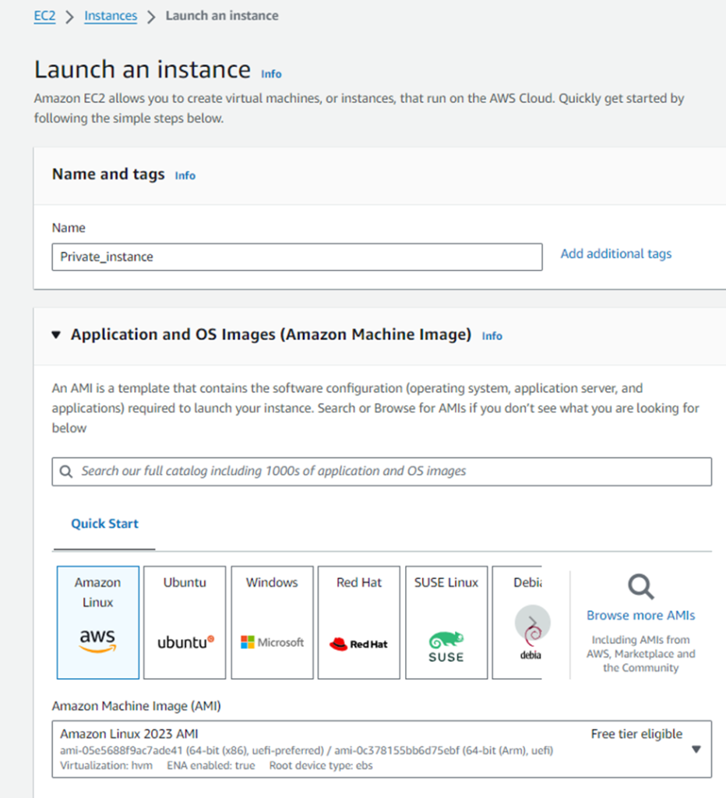Choose the Ubuntu quick start tile
Viewport: 726px width, 798px height.
185,622
